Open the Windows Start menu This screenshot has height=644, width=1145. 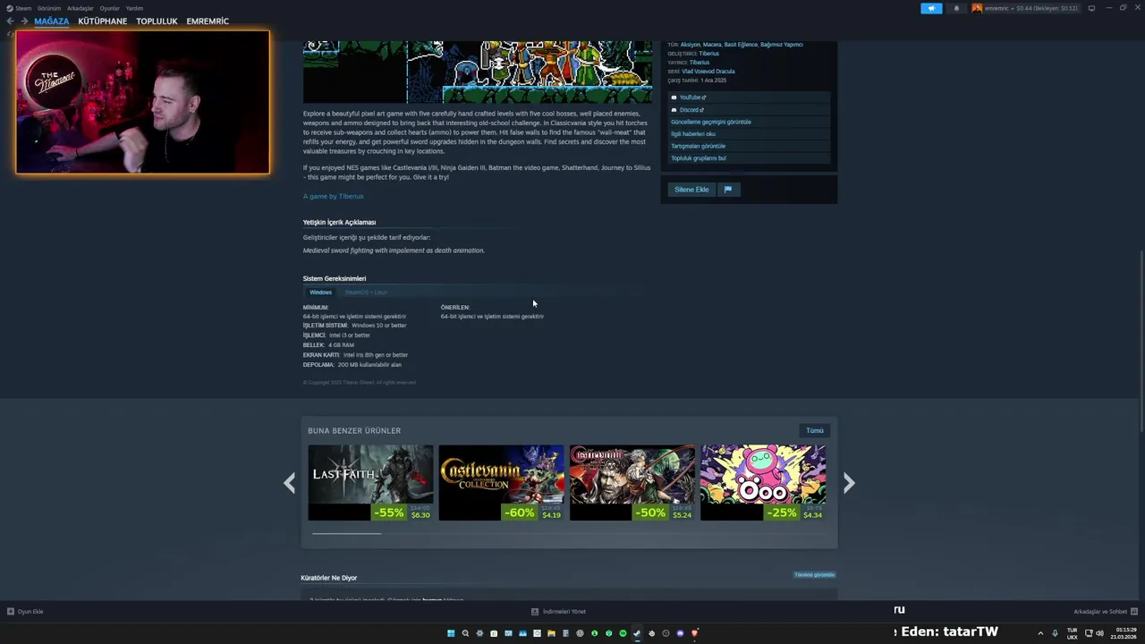451,633
